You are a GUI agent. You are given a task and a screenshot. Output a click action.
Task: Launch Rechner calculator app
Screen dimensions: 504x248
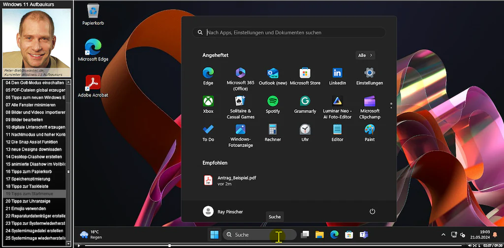coord(273,133)
